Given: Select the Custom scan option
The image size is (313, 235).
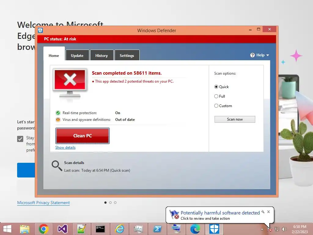Looking at the screenshot, I should [x=216, y=106].
